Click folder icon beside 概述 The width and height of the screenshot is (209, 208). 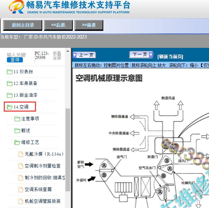tap(17, 131)
